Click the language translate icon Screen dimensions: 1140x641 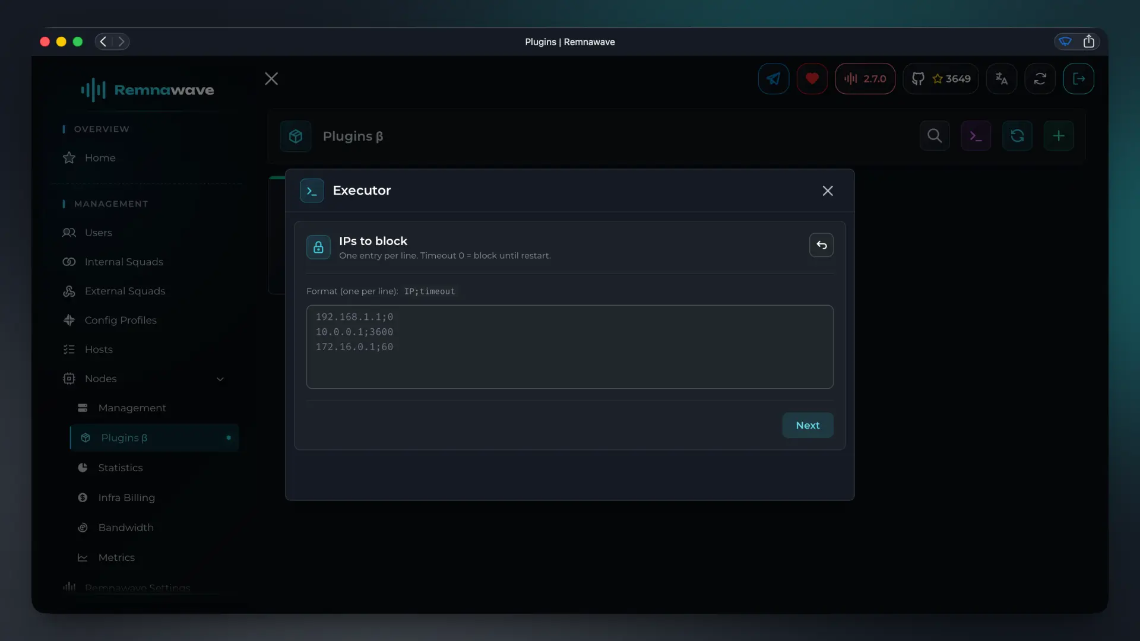(x=1002, y=78)
